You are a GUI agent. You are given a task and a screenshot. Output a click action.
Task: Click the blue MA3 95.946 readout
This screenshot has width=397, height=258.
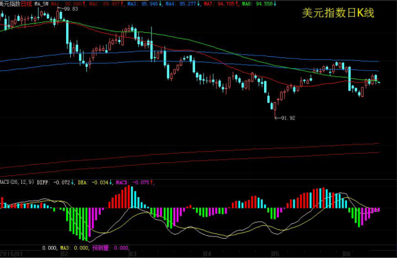(x=144, y=4)
